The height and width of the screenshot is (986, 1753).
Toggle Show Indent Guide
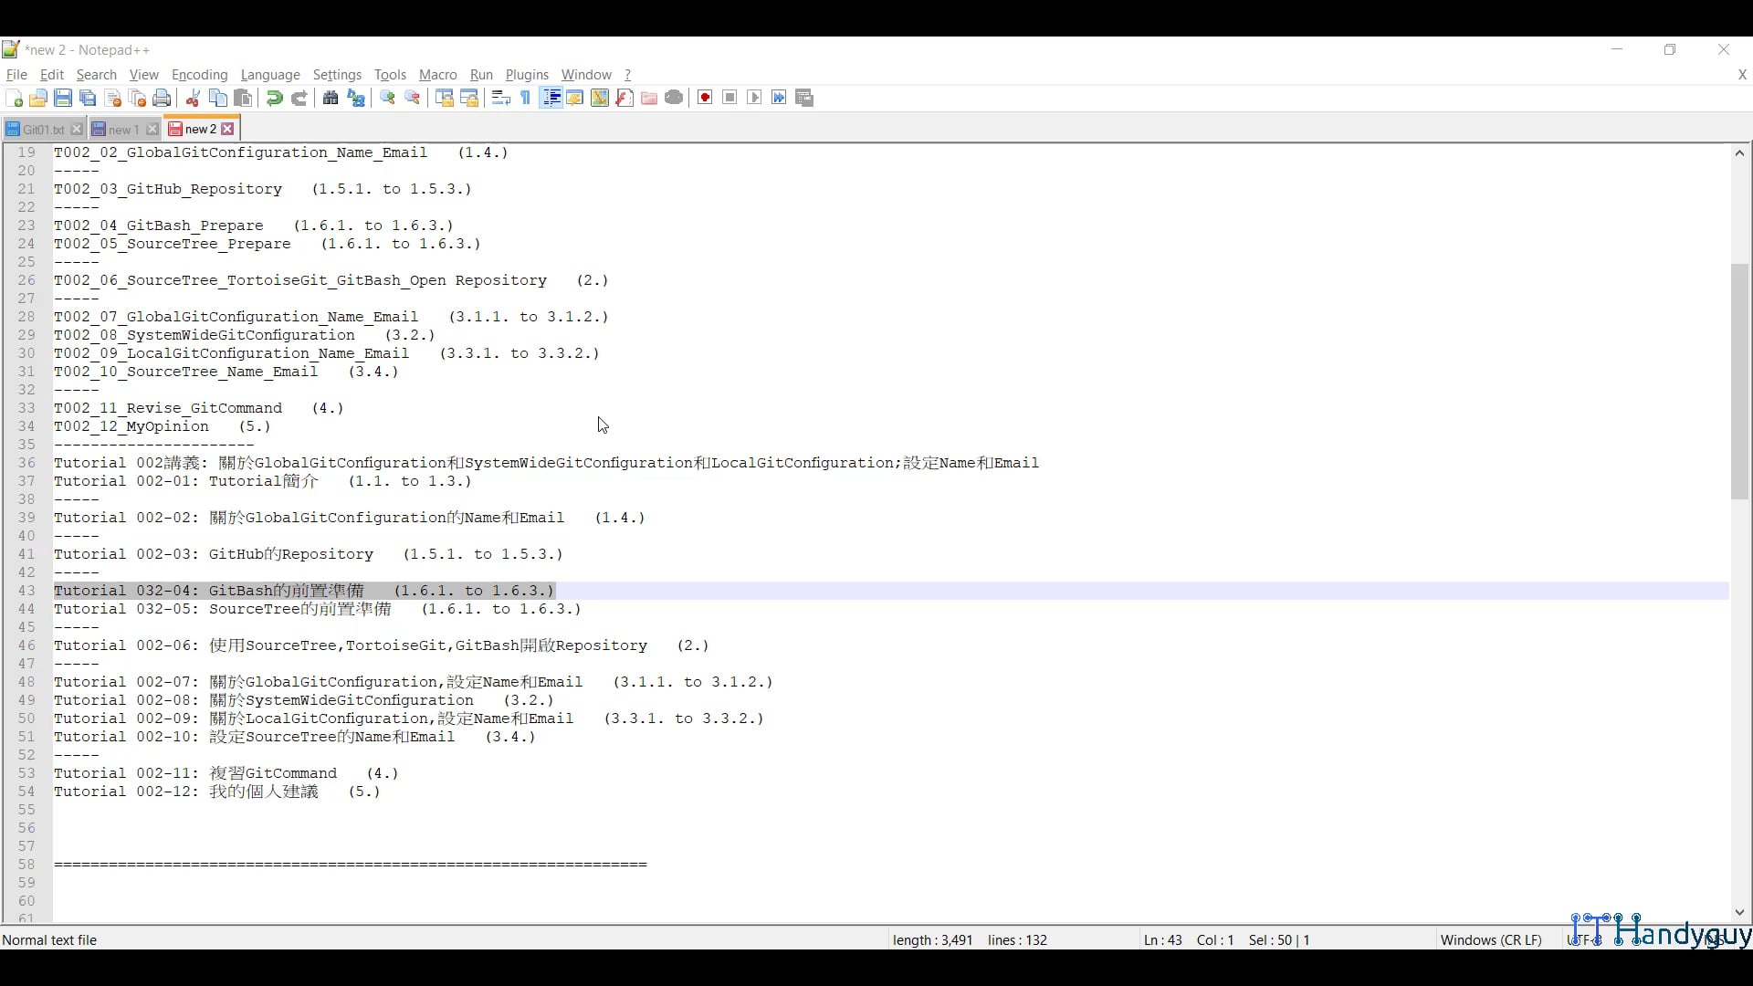[x=551, y=98]
